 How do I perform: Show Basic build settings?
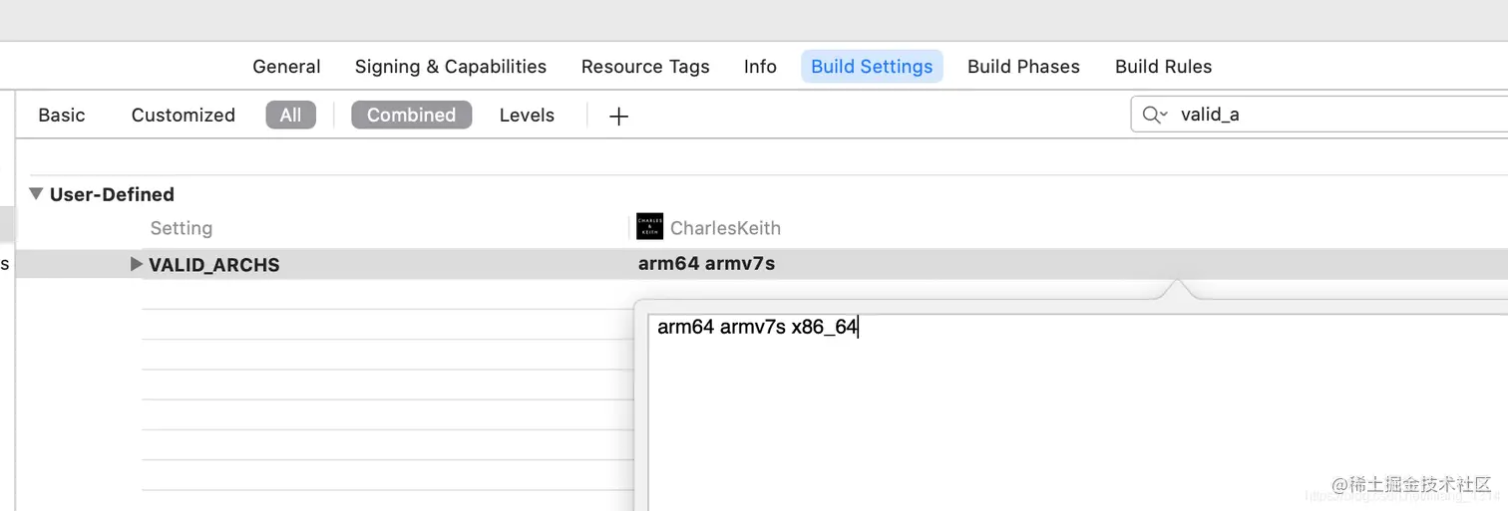(62, 116)
